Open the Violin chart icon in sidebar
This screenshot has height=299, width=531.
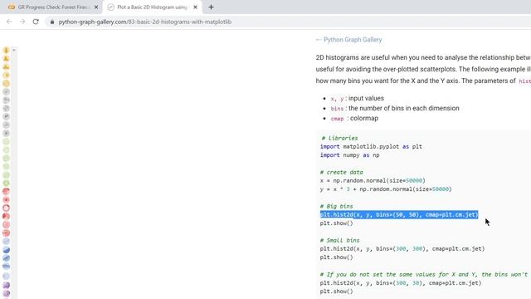tap(6, 51)
